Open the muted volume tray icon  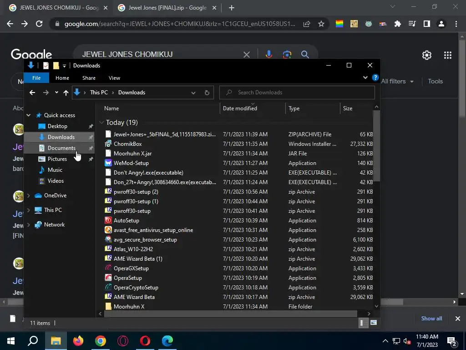coord(407,341)
